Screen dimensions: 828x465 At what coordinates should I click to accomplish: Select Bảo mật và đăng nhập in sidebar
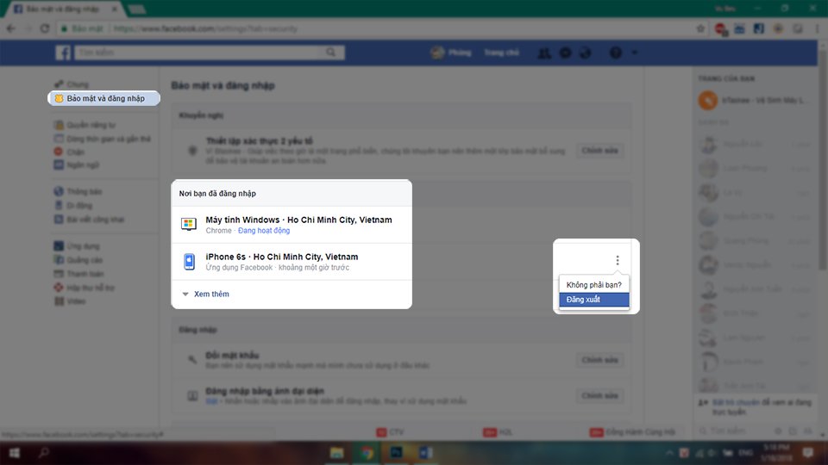pos(104,98)
